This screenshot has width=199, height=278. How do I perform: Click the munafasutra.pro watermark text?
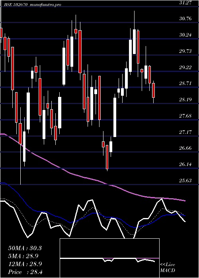(46, 5)
